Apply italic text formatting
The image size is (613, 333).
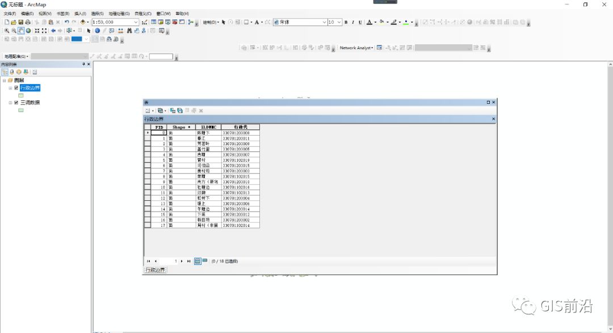click(353, 22)
